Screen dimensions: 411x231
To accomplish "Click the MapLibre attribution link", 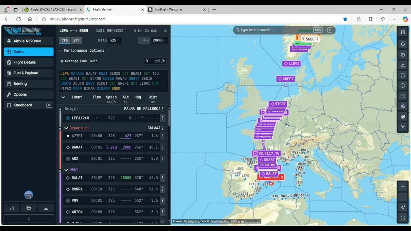I will point(194,221).
